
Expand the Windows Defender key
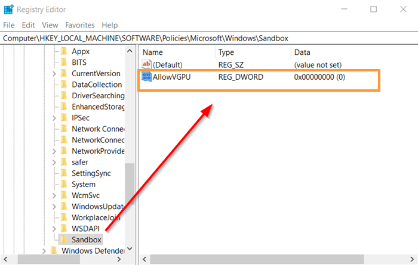(44, 251)
